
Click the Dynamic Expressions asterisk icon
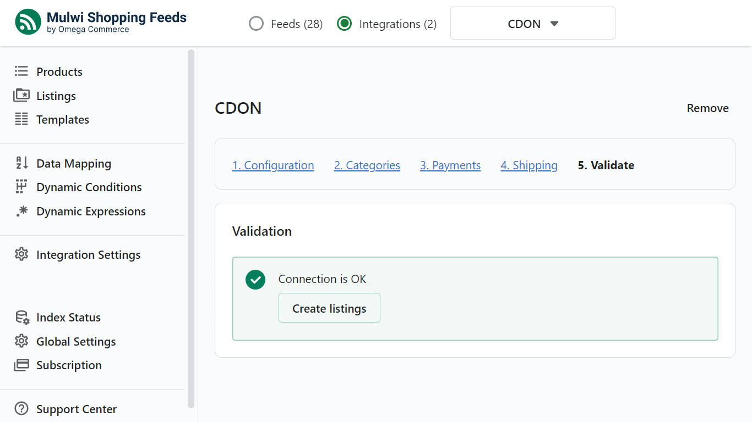coord(21,211)
